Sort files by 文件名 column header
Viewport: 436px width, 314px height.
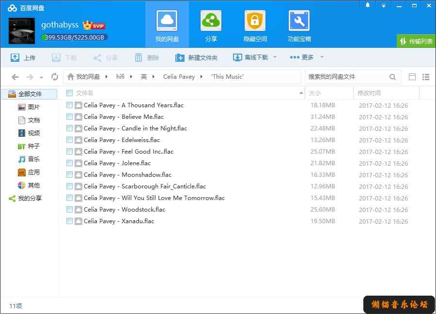tap(84, 93)
